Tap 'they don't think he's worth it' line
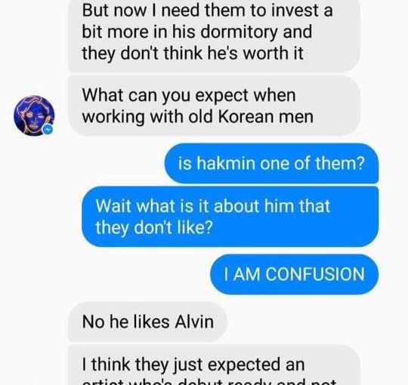Image resolution: width=408 pixels, height=385 pixels. [x=193, y=54]
